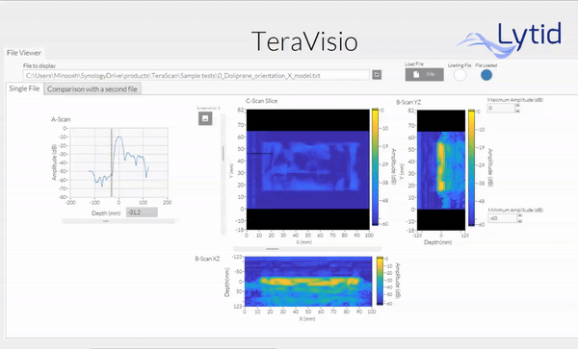Click inside the B-Scan YZ image
Screen dimensions: 578x349
(x=441, y=170)
